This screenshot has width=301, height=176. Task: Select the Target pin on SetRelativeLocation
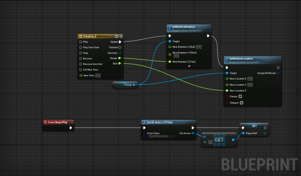(227, 73)
